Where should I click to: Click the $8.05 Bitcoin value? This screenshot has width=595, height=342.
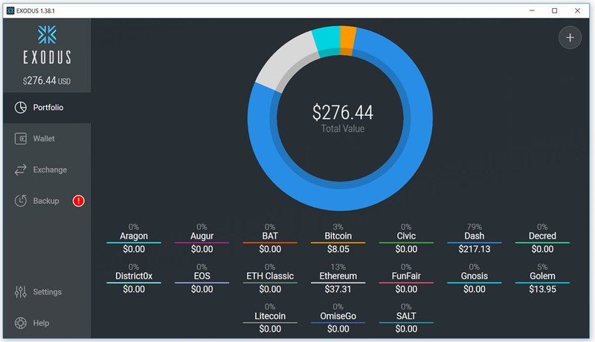[x=338, y=249]
